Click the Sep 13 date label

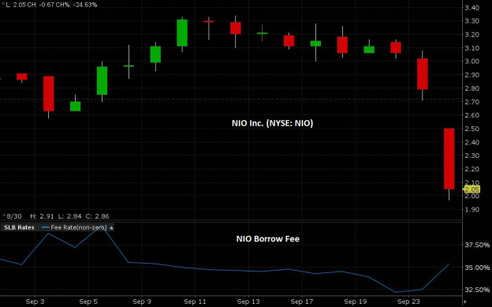248,301
